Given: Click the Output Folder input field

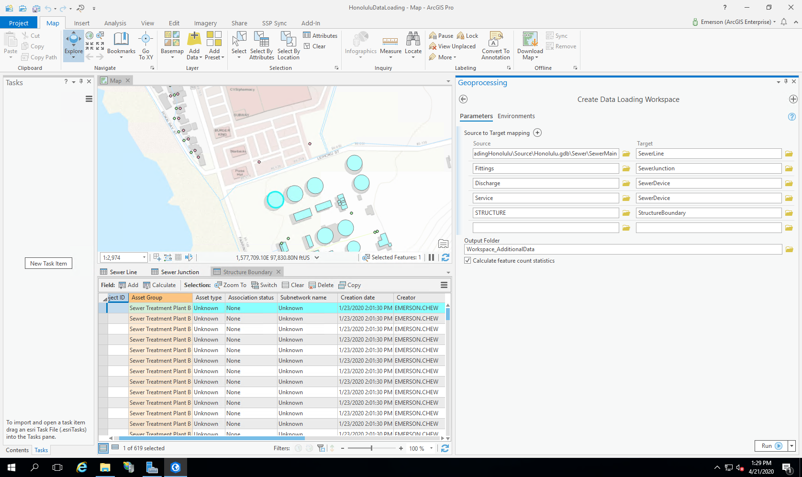Looking at the screenshot, I should click(x=623, y=249).
